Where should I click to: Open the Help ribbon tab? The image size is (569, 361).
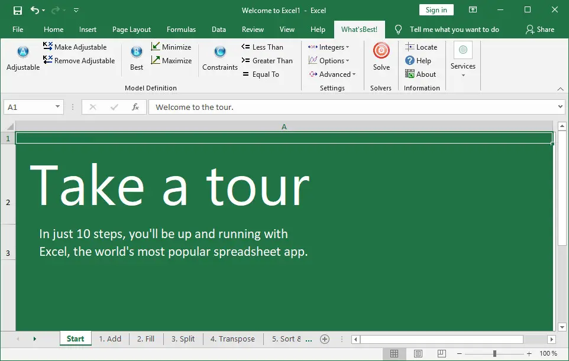click(x=318, y=30)
